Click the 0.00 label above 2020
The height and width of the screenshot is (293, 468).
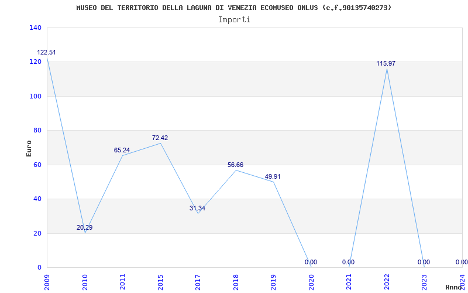tap(311, 262)
